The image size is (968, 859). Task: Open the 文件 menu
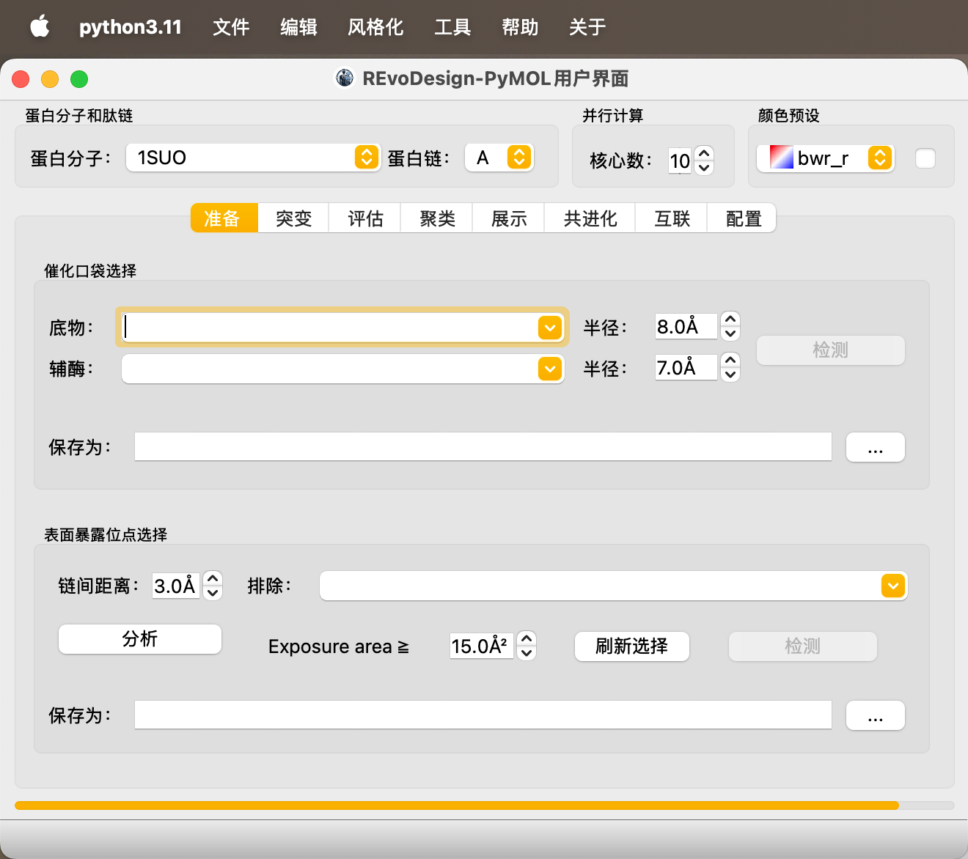231,27
